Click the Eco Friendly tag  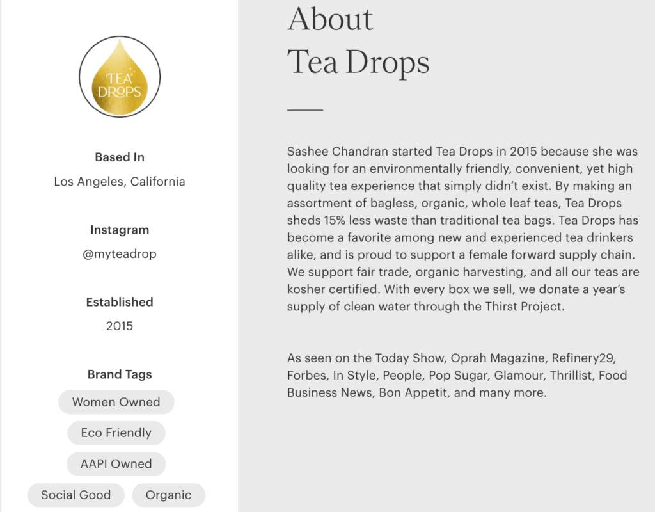tap(116, 433)
